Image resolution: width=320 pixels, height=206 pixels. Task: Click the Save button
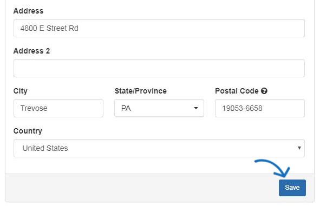(x=292, y=188)
